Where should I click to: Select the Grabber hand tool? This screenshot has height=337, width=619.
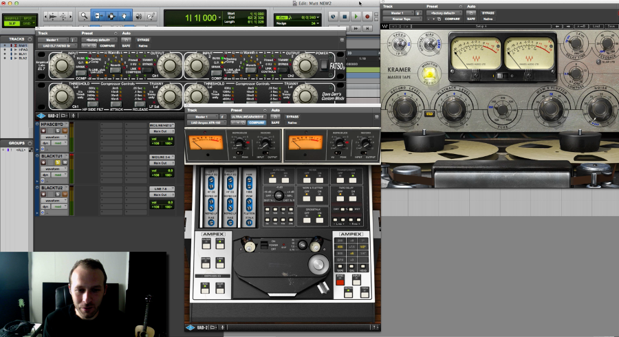tap(124, 17)
